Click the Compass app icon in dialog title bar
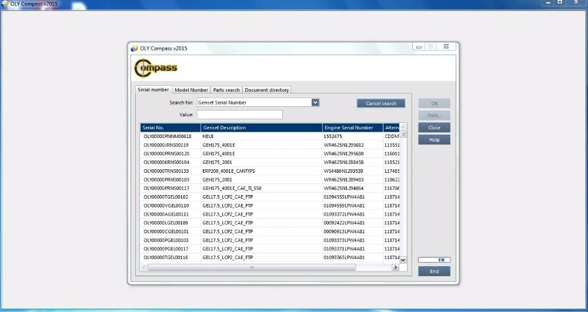 [x=134, y=48]
